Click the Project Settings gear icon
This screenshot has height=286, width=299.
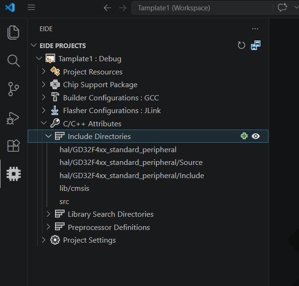click(x=55, y=240)
